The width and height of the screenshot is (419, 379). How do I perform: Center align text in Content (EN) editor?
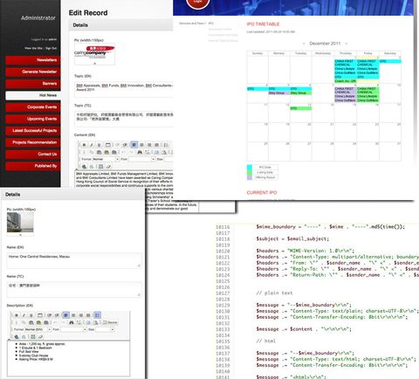(141, 145)
